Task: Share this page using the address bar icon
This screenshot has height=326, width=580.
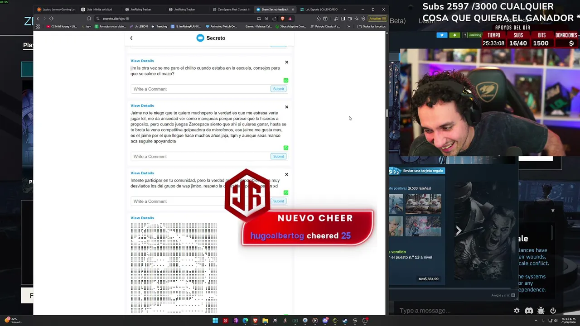Action: [x=274, y=19]
